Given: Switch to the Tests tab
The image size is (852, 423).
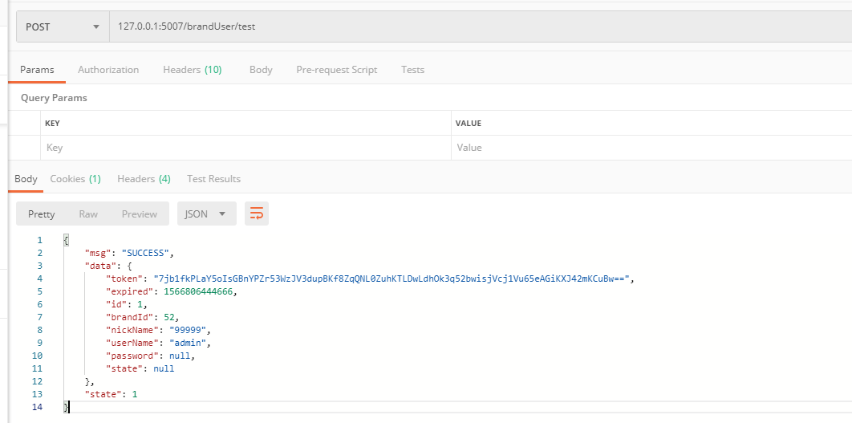Looking at the screenshot, I should (x=413, y=70).
